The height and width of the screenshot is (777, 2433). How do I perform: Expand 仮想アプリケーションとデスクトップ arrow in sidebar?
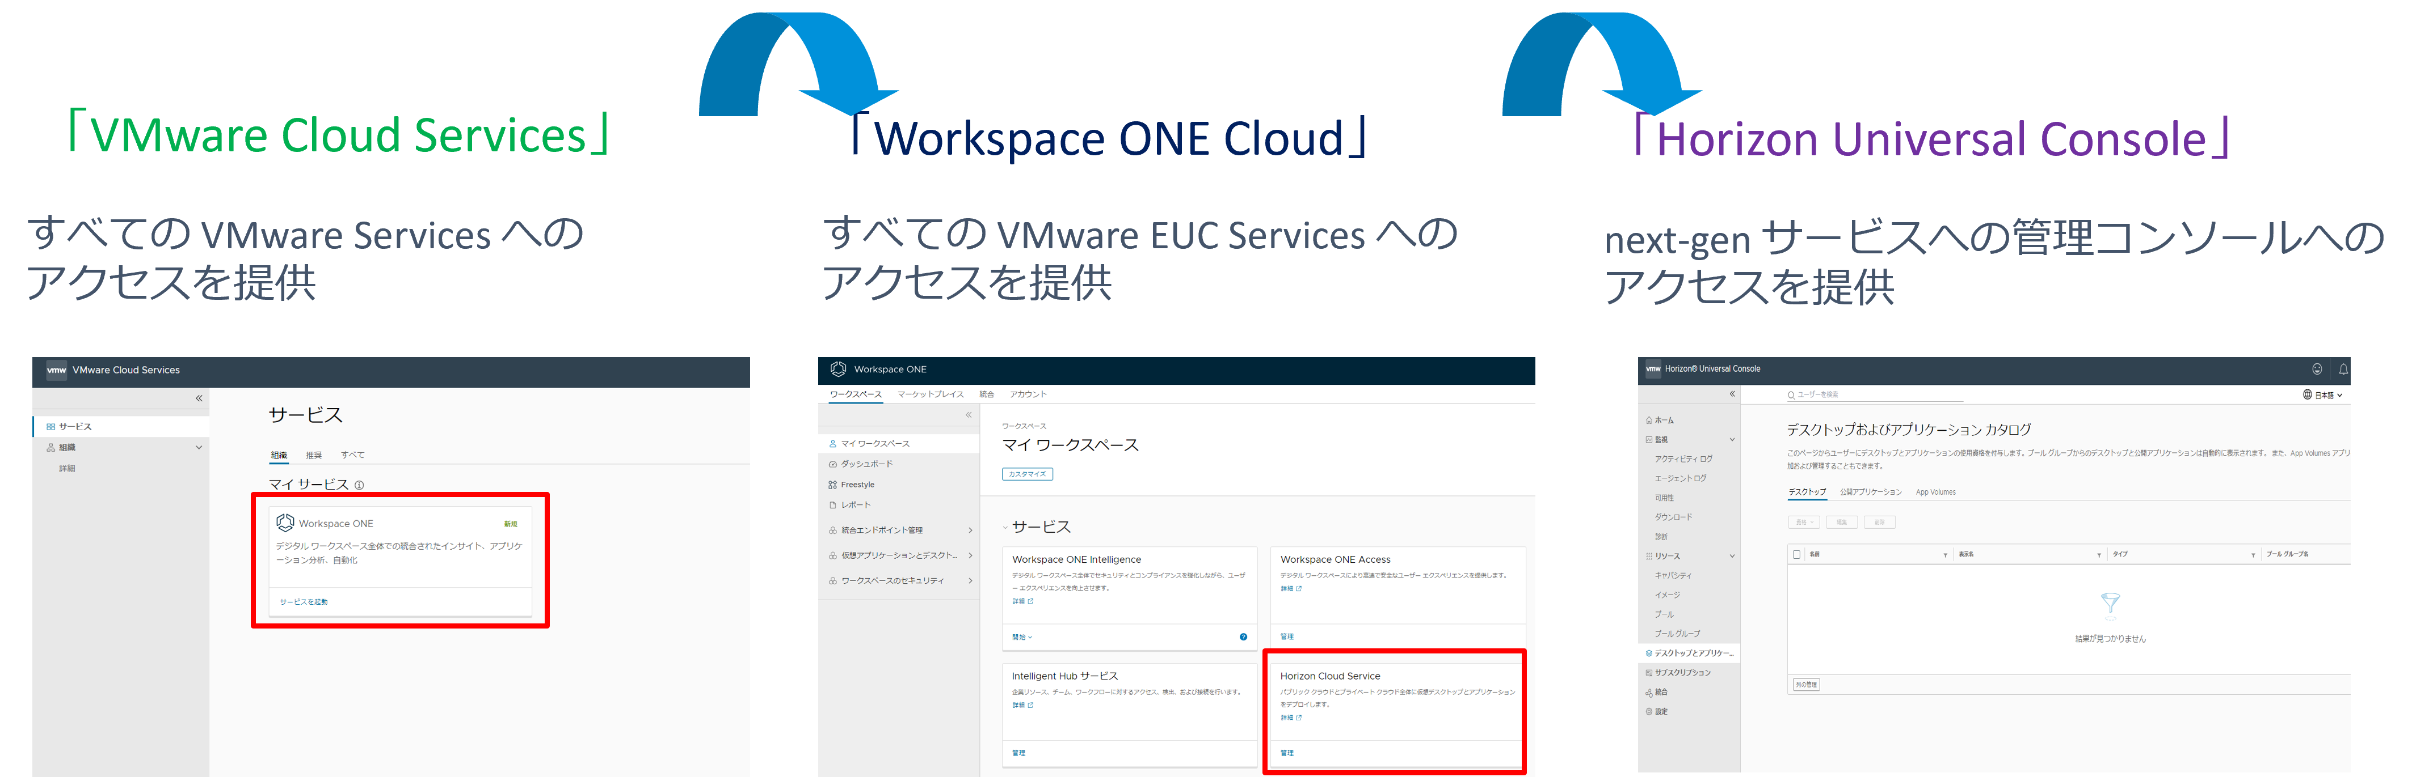[970, 555]
